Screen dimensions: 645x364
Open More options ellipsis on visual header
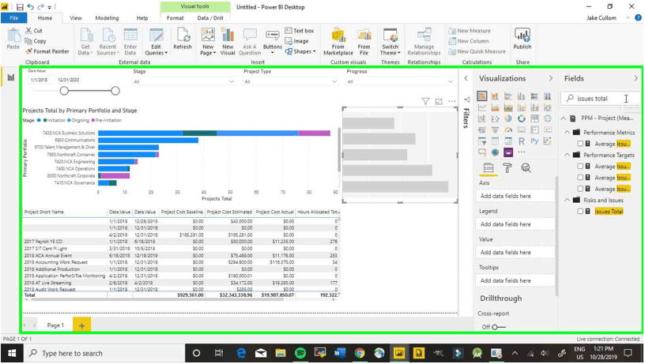pos(451,101)
